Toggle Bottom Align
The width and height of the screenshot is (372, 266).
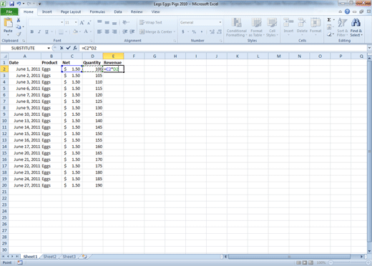pyautogui.click(x=114, y=22)
